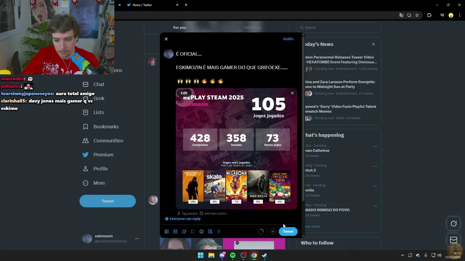Switch to the For you tab
The height and width of the screenshot is (261, 465).
(x=179, y=28)
